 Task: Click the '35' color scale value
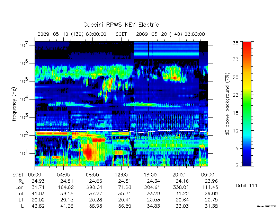tap(235, 43)
